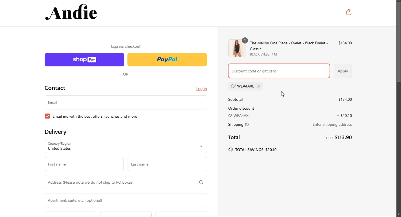Click the Malibu One Piece product thumbnail
This screenshot has height=217, width=401.
point(237,48)
